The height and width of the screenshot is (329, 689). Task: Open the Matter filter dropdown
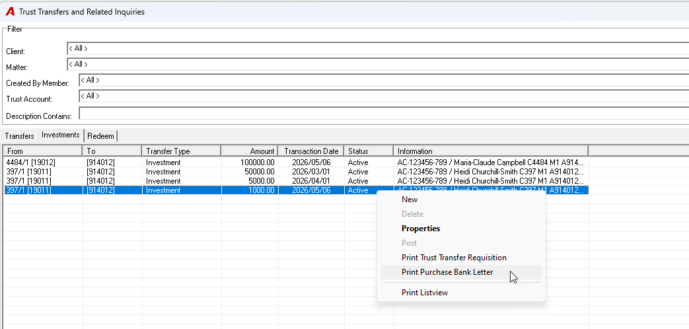[x=378, y=64]
